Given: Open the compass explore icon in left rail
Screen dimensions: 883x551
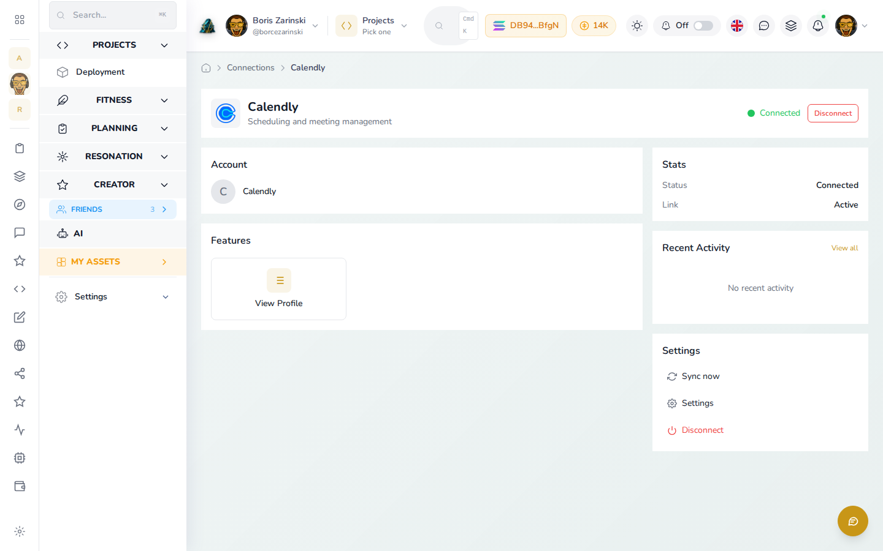Looking at the screenshot, I should (20, 204).
